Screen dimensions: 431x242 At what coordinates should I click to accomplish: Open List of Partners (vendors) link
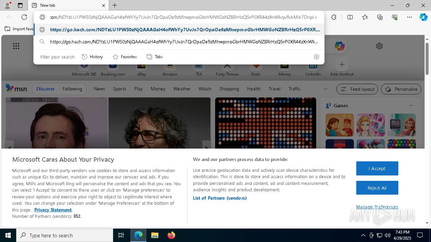click(220, 198)
